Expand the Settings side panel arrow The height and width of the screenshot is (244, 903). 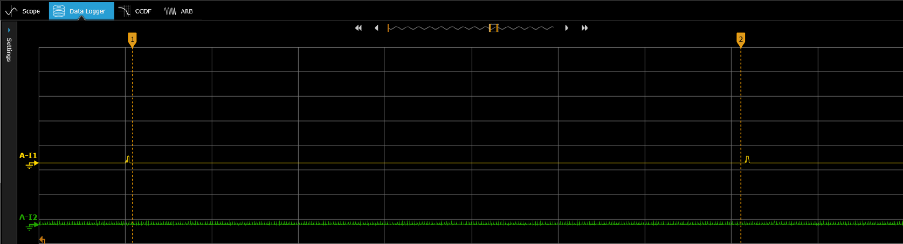click(x=9, y=30)
